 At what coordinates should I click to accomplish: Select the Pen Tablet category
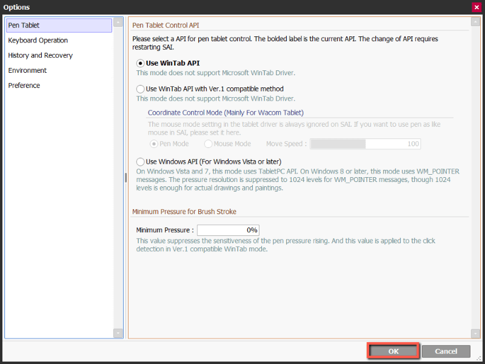pos(59,25)
